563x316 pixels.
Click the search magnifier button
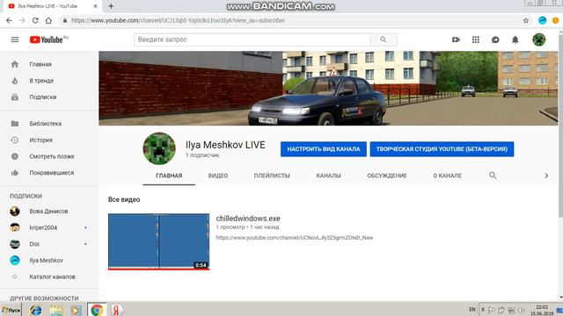[x=384, y=39]
